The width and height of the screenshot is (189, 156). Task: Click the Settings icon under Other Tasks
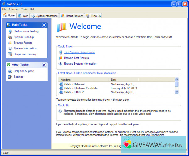tap(10, 77)
